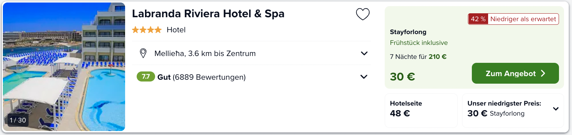This screenshot has width=572, height=135.
Task: Click the 1 / 30 photo counter
Action: click(18, 120)
